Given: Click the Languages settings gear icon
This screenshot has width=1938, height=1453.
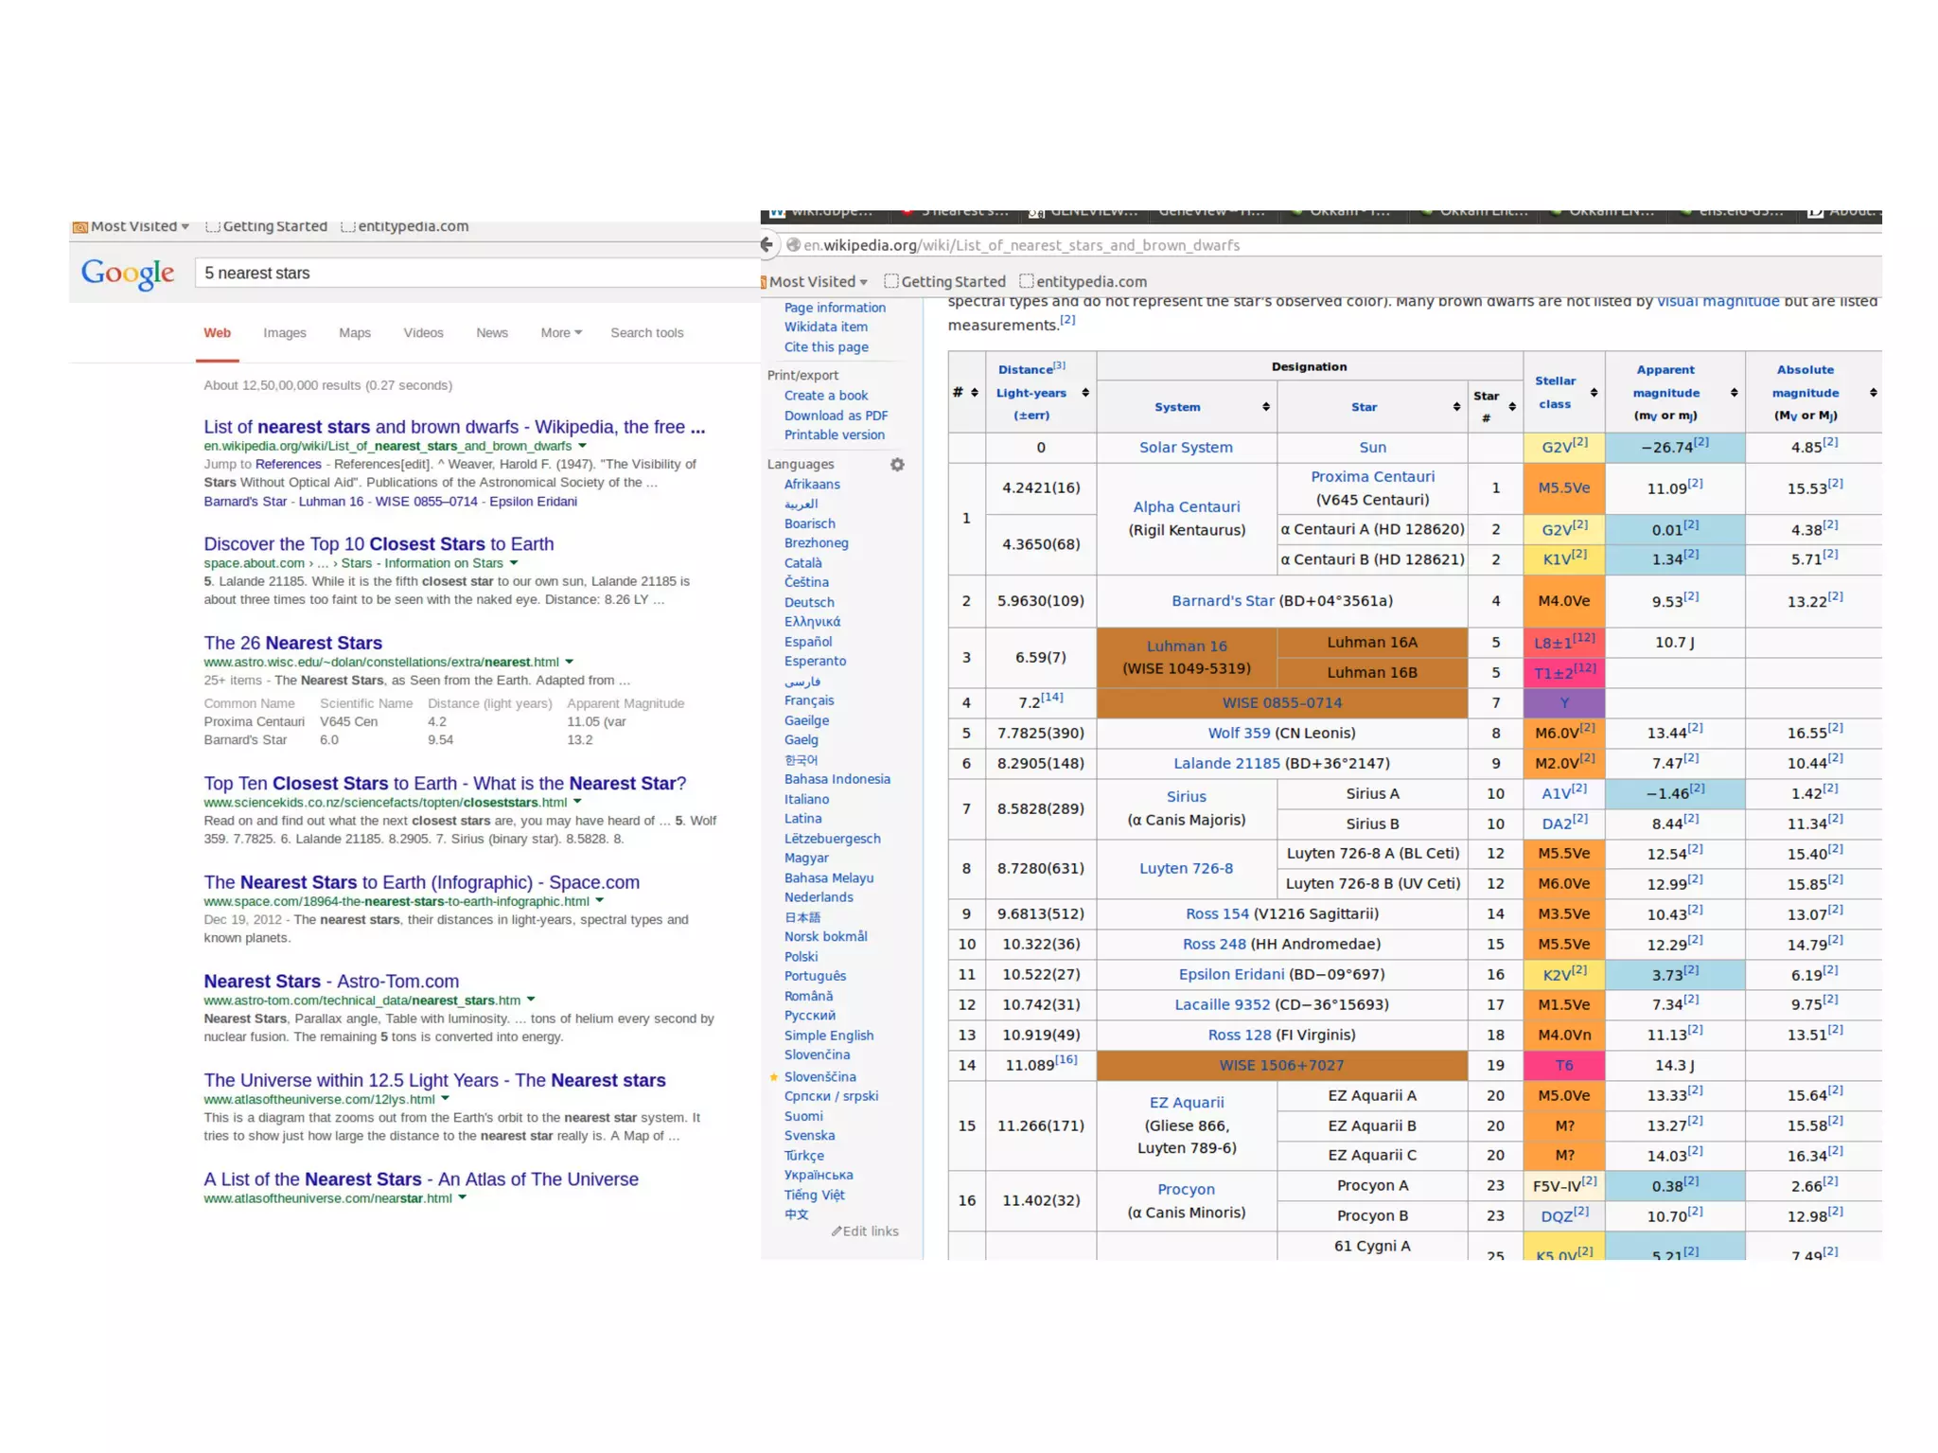Looking at the screenshot, I should (x=896, y=464).
